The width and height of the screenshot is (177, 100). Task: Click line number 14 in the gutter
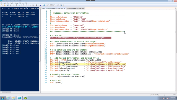coord(46,37)
